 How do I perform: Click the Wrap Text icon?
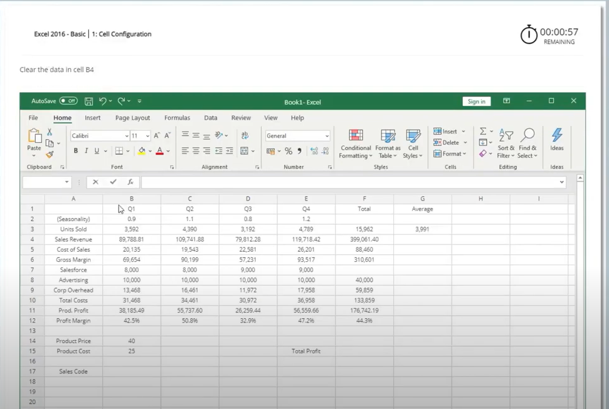245,135
